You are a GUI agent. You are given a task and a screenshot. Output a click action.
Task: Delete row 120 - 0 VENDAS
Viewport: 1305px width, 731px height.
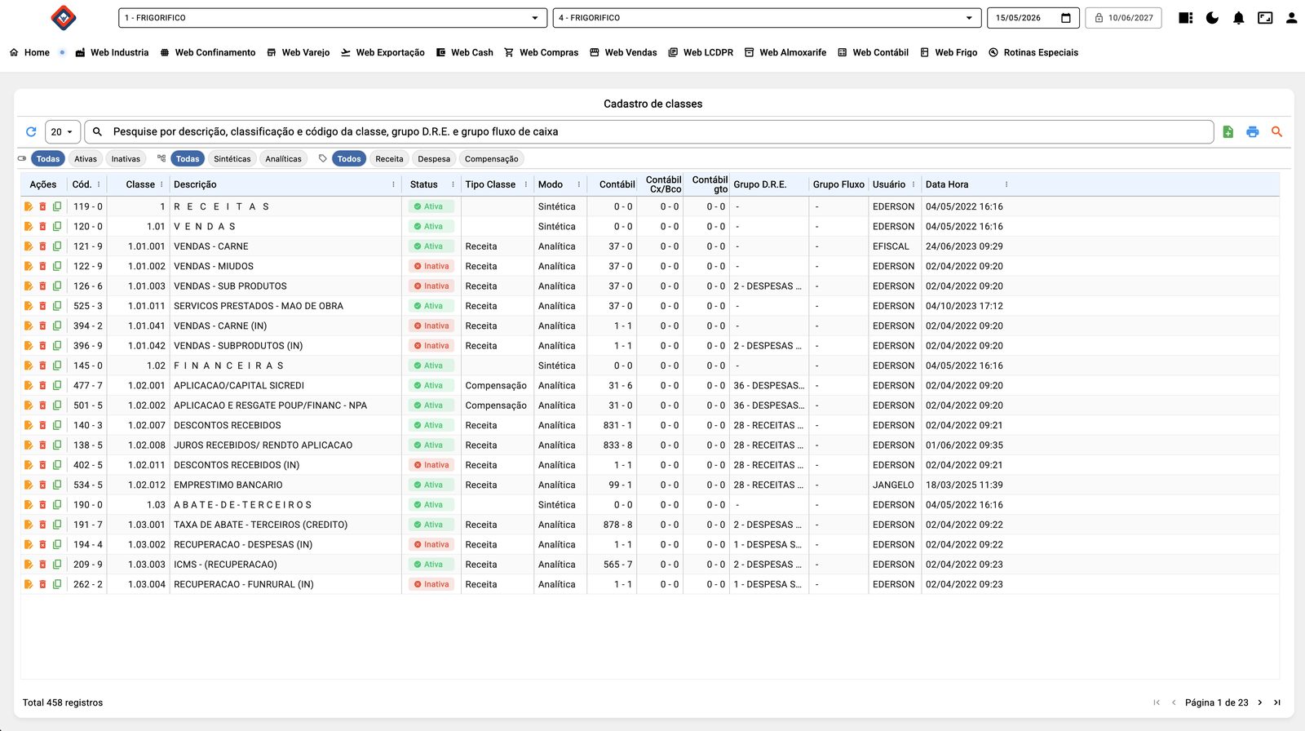[42, 226]
